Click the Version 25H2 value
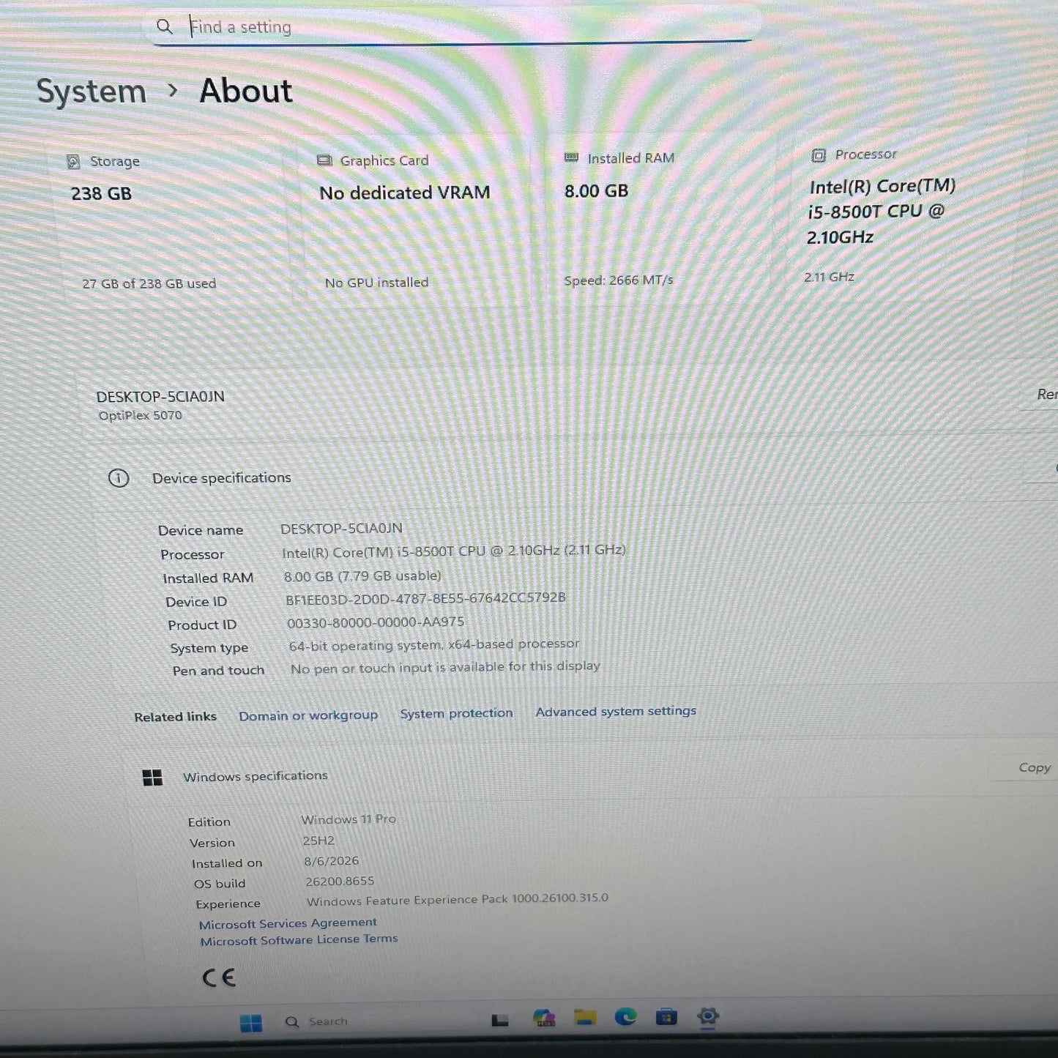The width and height of the screenshot is (1058, 1058). tap(318, 841)
